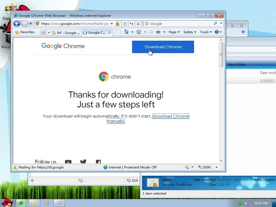Open the recent pages dropdown beside Forward

tap(31, 24)
